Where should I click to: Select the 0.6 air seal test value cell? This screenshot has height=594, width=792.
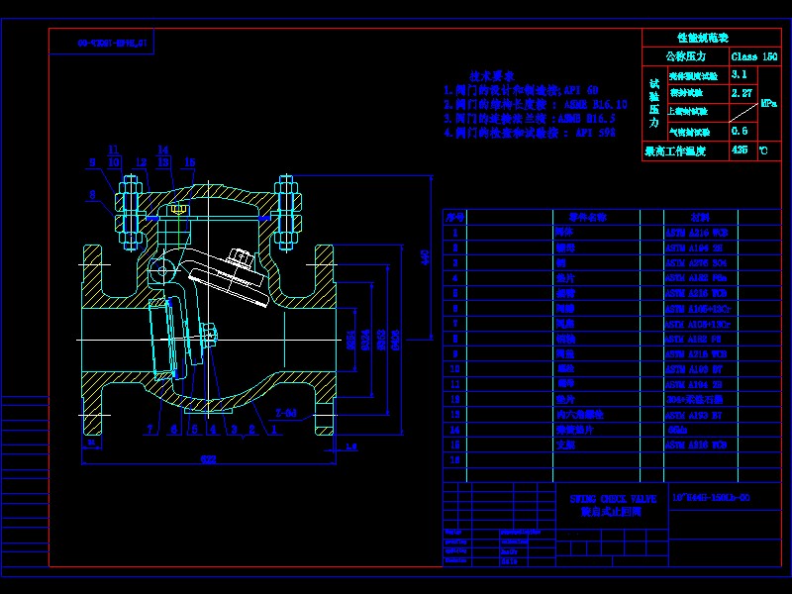click(x=739, y=131)
